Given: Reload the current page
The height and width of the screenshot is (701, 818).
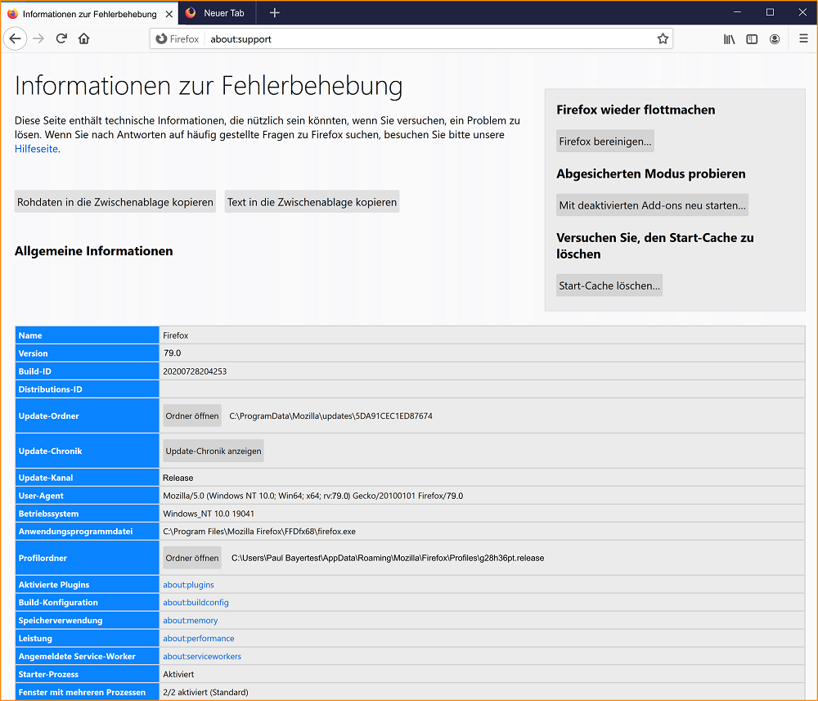Looking at the screenshot, I should (x=61, y=38).
